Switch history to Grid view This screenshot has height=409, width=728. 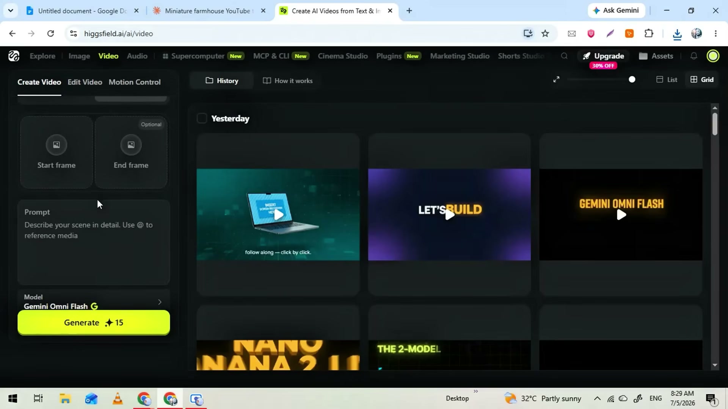pyautogui.click(x=702, y=80)
